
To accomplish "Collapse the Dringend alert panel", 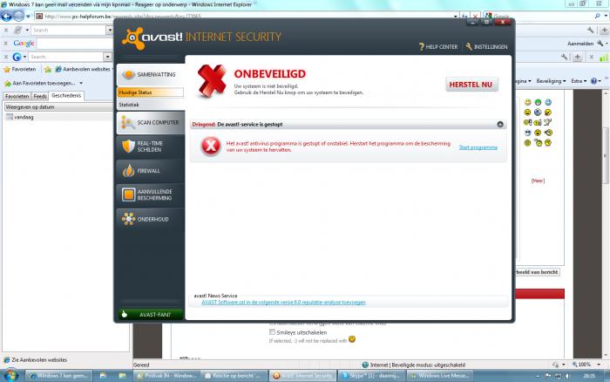I will point(500,124).
